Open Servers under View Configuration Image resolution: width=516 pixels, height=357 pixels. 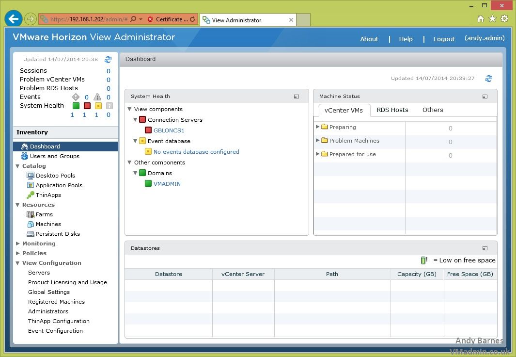(39, 273)
